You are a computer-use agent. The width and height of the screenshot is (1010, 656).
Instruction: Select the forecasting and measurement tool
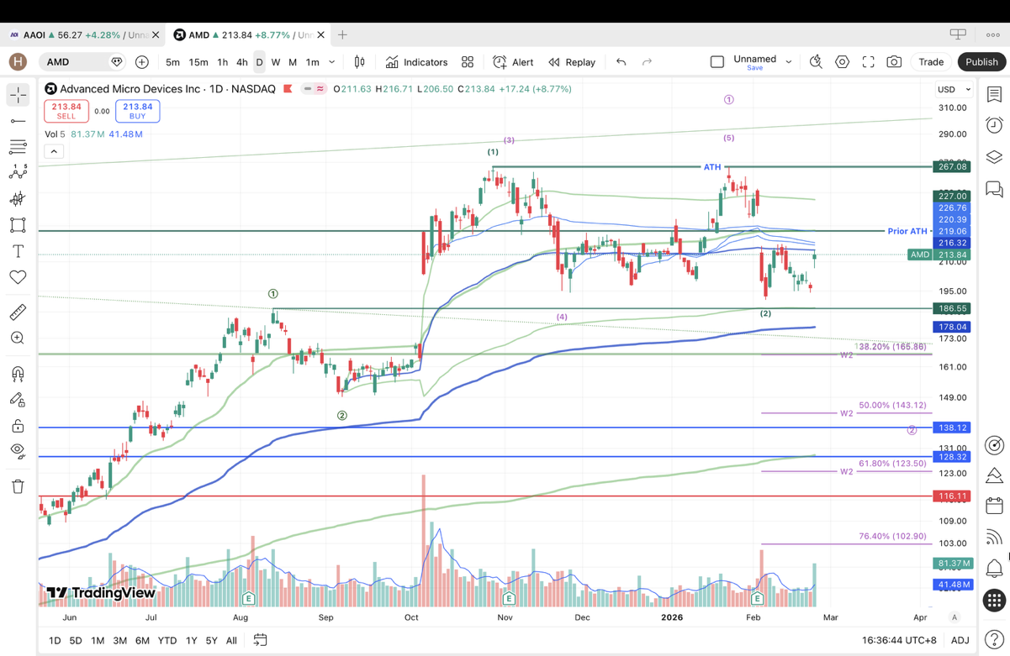point(18,199)
